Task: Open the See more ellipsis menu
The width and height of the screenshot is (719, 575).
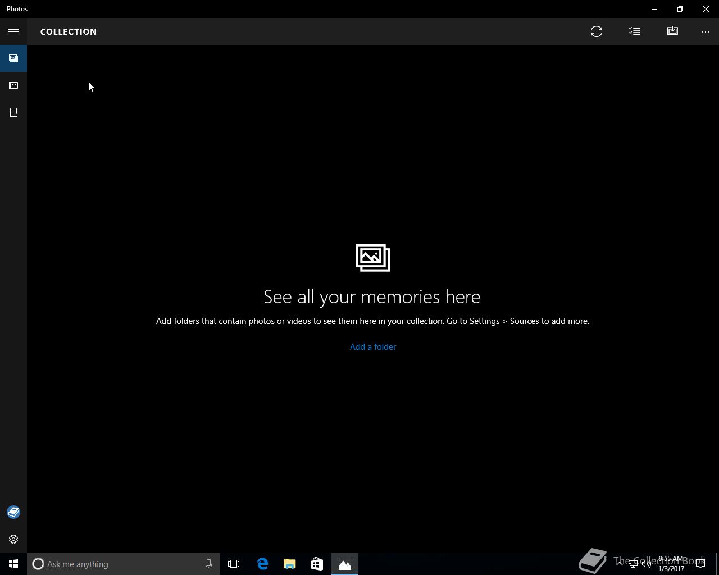Action: point(706,31)
